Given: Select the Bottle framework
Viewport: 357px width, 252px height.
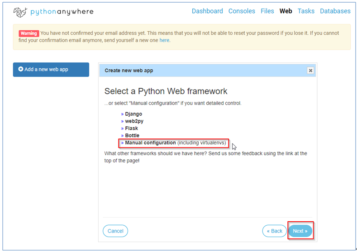Looking at the screenshot, I should tap(132, 135).
